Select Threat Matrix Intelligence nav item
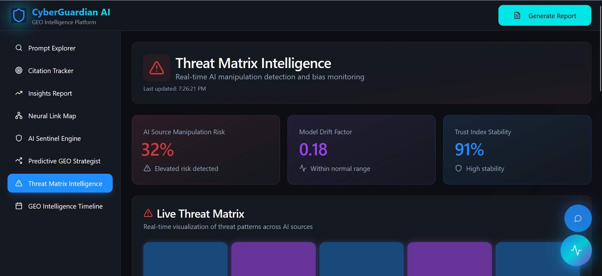The height and width of the screenshot is (276, 602). pos(60,183)
